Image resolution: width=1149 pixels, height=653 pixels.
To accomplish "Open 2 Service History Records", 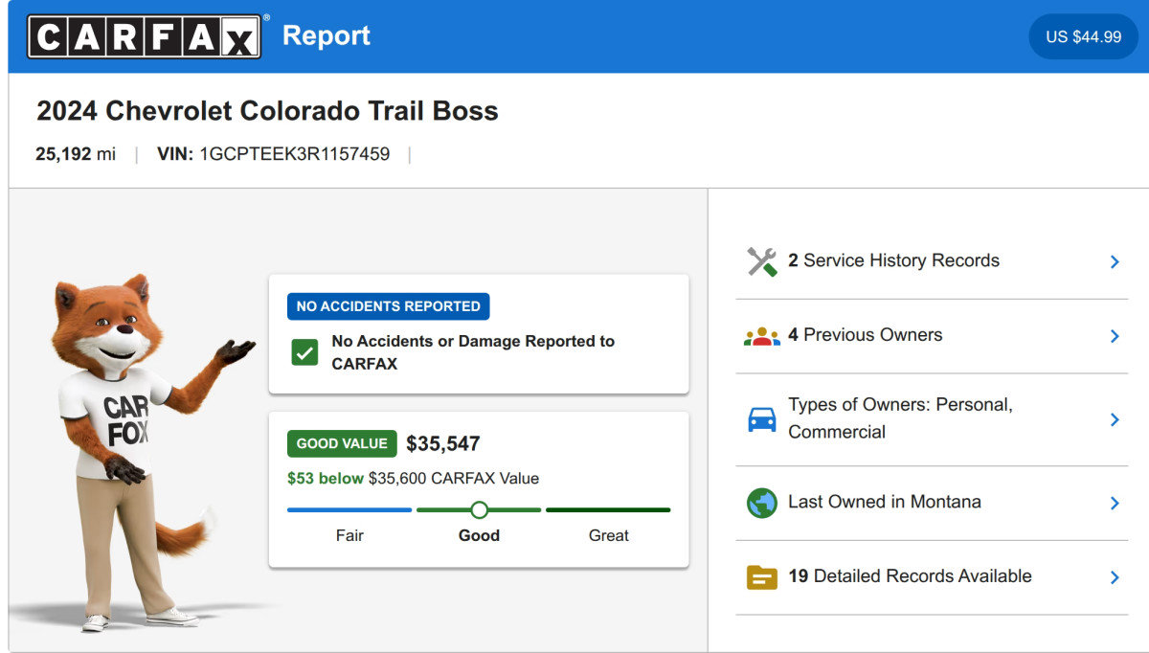I will click(932, 261).
